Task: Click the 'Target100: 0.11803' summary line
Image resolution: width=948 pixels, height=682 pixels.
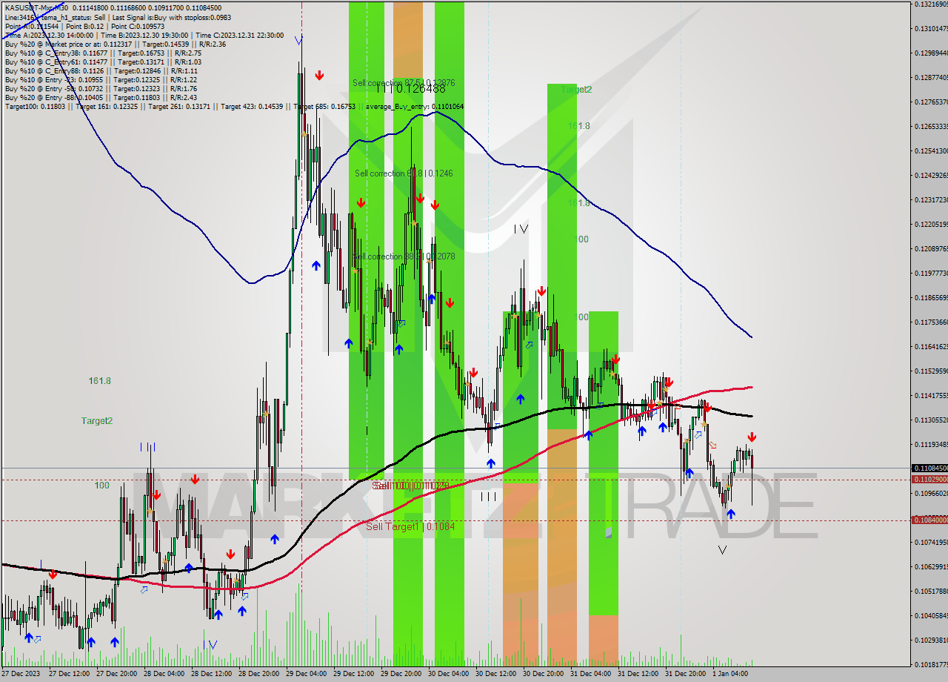Action: point(234,107)
